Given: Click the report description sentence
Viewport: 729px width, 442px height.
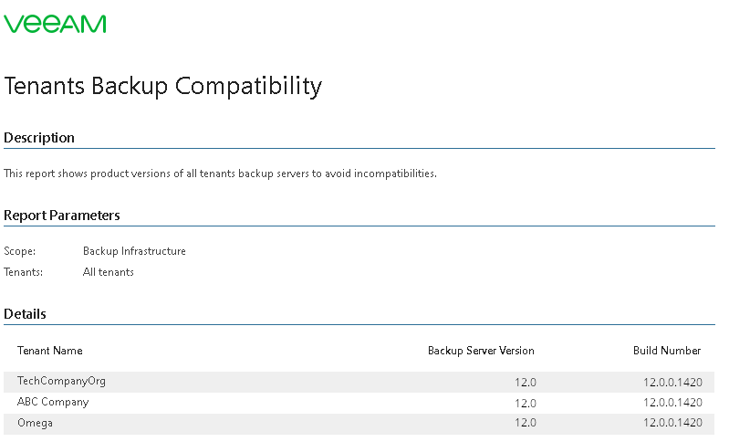Looking at the screenshot, I should tap(221, 174).
